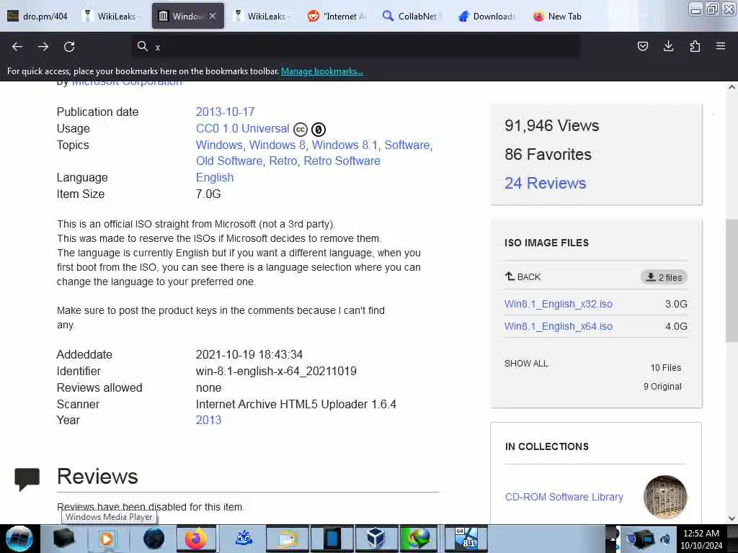Open the Manage bookmarks link

click(322, 71)
